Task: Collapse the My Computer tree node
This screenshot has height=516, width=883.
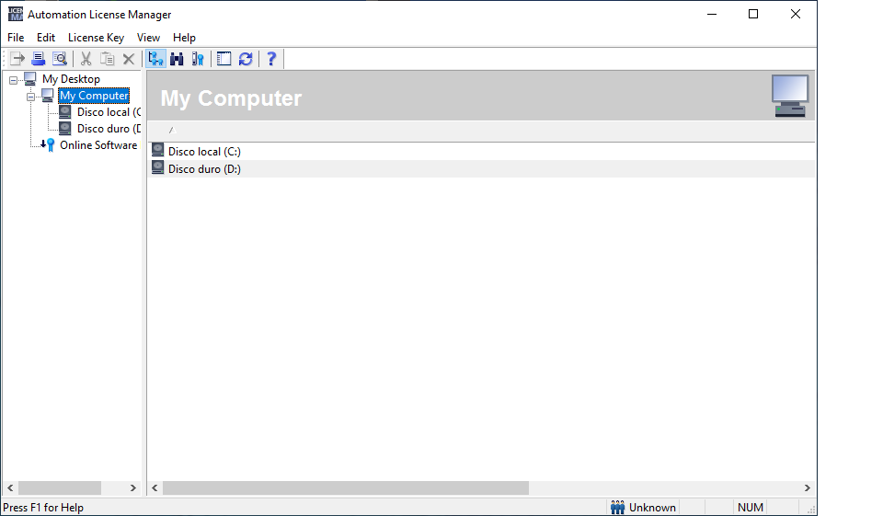Action: pos(31,96)
